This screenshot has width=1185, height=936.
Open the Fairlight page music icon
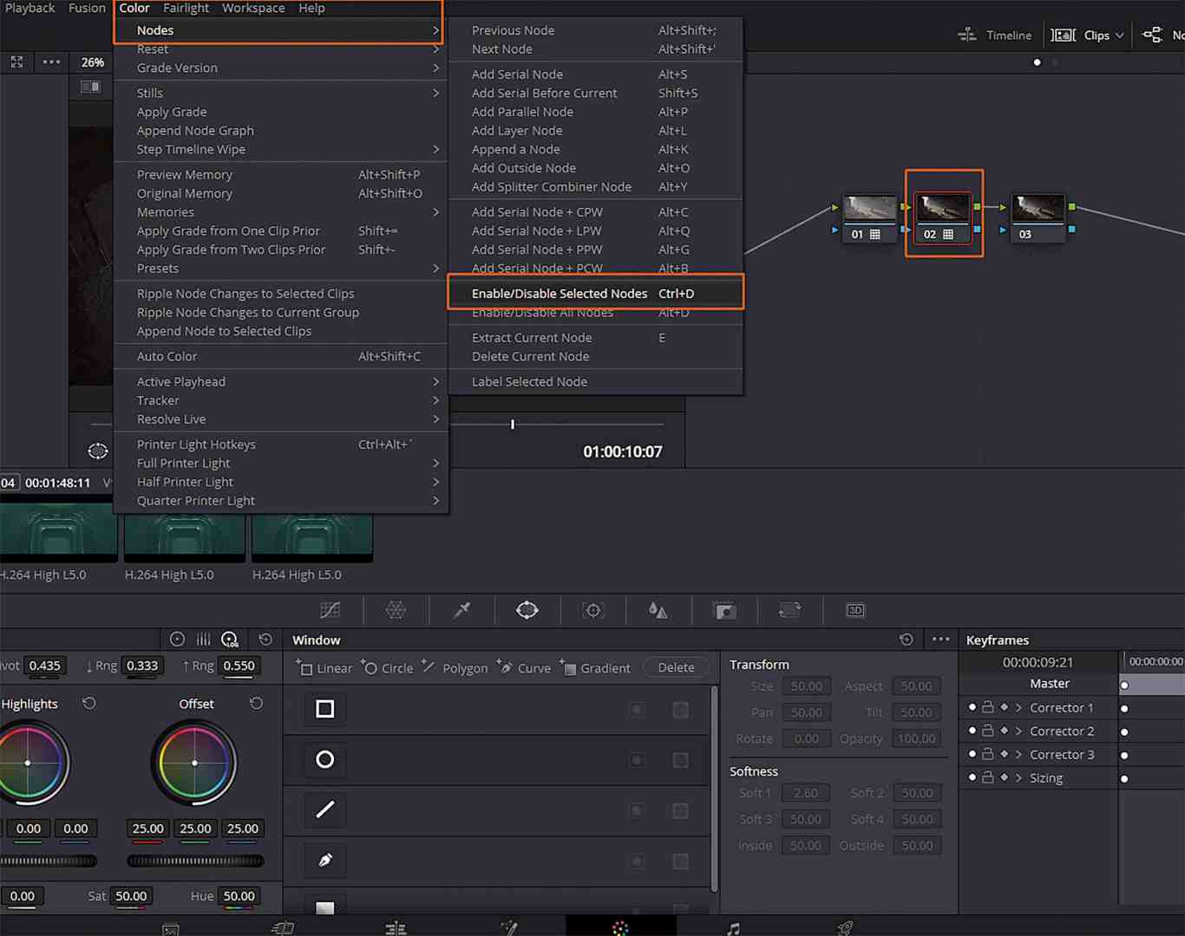click(734, 928)
